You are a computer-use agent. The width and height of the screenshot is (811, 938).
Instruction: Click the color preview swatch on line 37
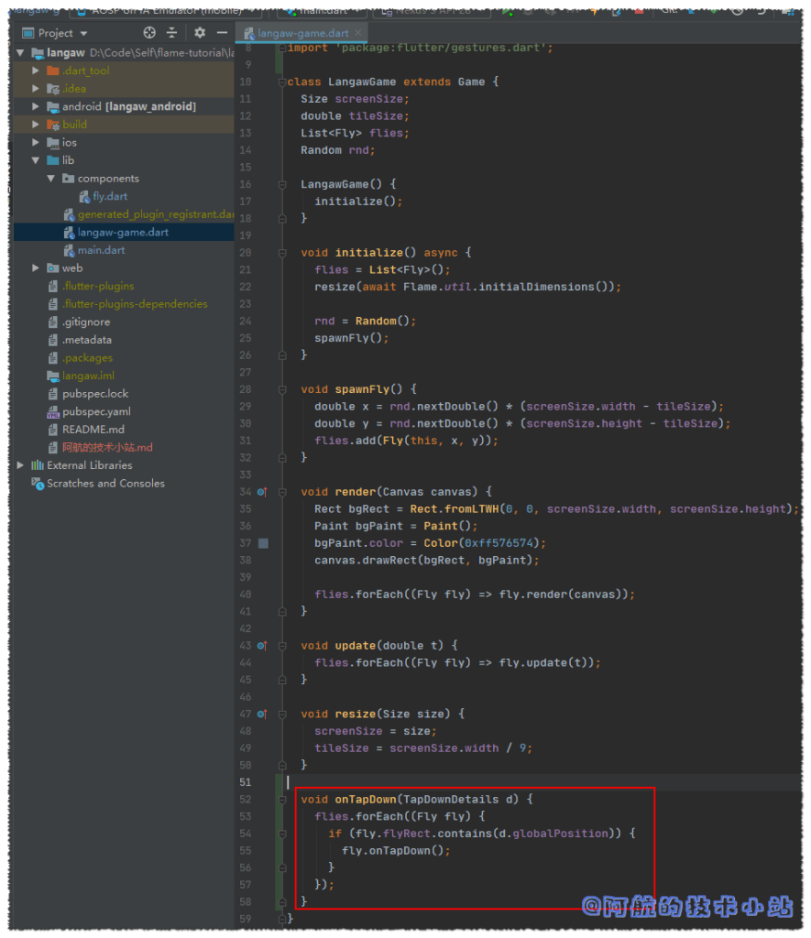click(x=263, y=543)
